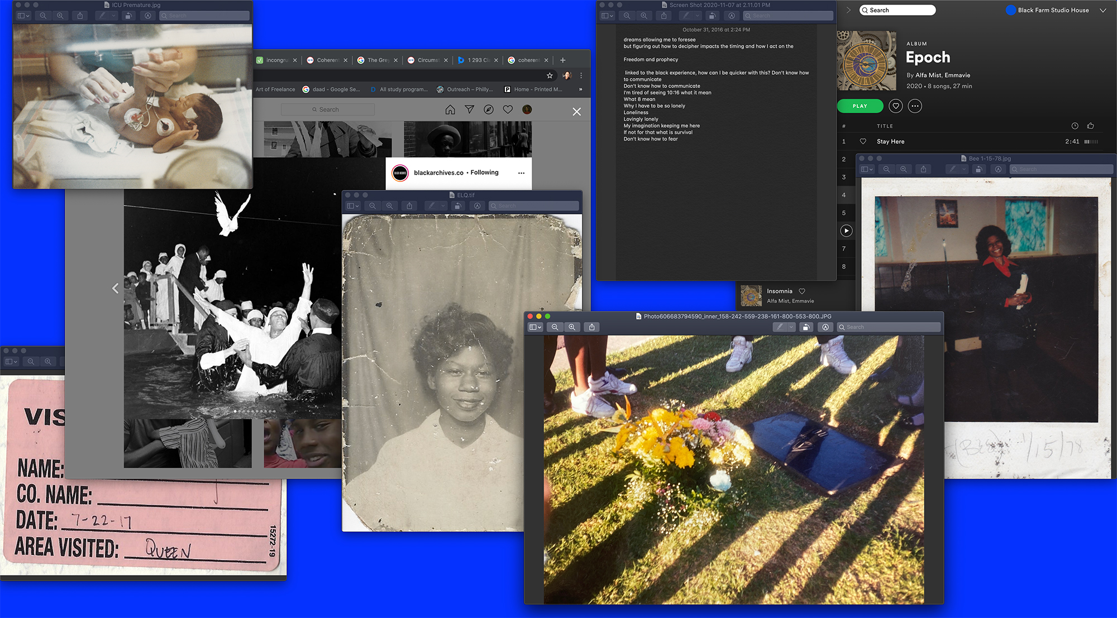Go to previous Instagram post arrow
The height and width of the screenshot is (618, 1117).
tap(115, 289)
